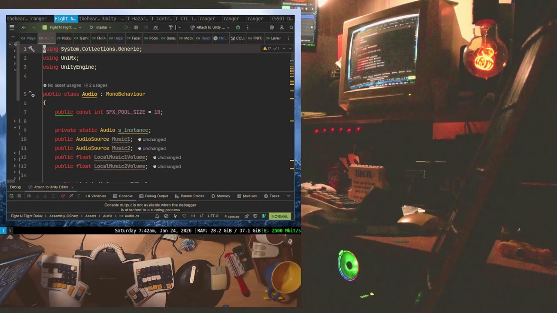Click the UTF-8 encoding status entry

[x=213, y=216]
